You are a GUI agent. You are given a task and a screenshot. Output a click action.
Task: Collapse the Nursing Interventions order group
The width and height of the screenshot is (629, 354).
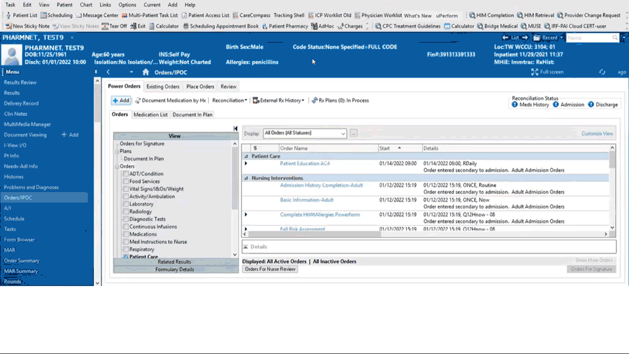(246, 178)
